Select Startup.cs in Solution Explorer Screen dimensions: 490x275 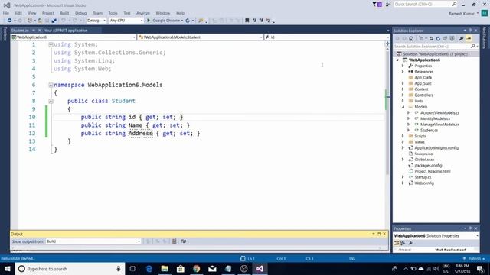click(x=423, y=177)
